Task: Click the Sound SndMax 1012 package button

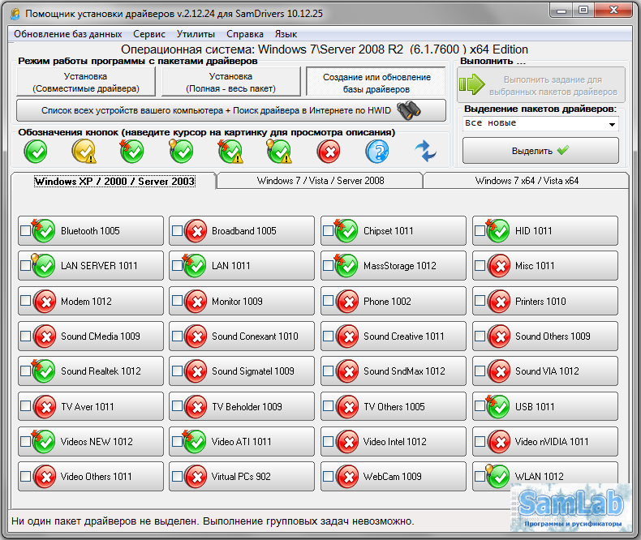Action: pyautogui.click(x=394, y=371)
